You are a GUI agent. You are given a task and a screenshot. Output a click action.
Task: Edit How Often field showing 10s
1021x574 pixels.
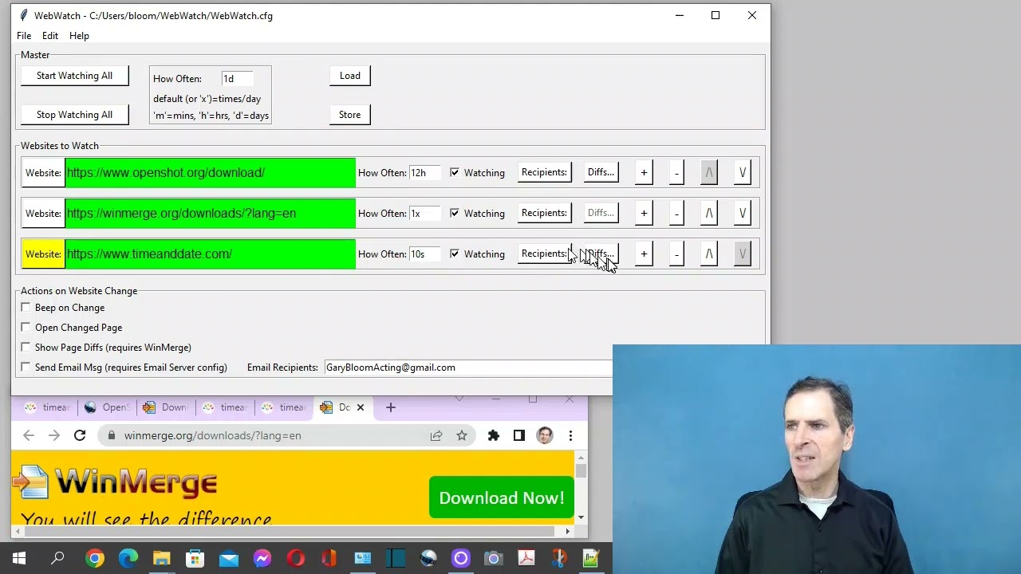(x=424, y=254)
